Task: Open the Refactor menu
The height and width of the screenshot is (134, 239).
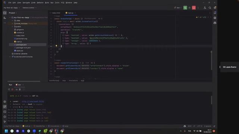Action: (40, 3)
